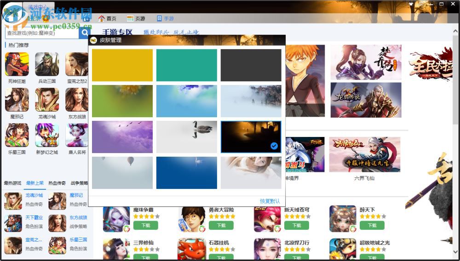Open the skin manager via the shirt icon
The height and width of the screenshot is (261, 460).
pyautogui.click(x=411, y=4)
